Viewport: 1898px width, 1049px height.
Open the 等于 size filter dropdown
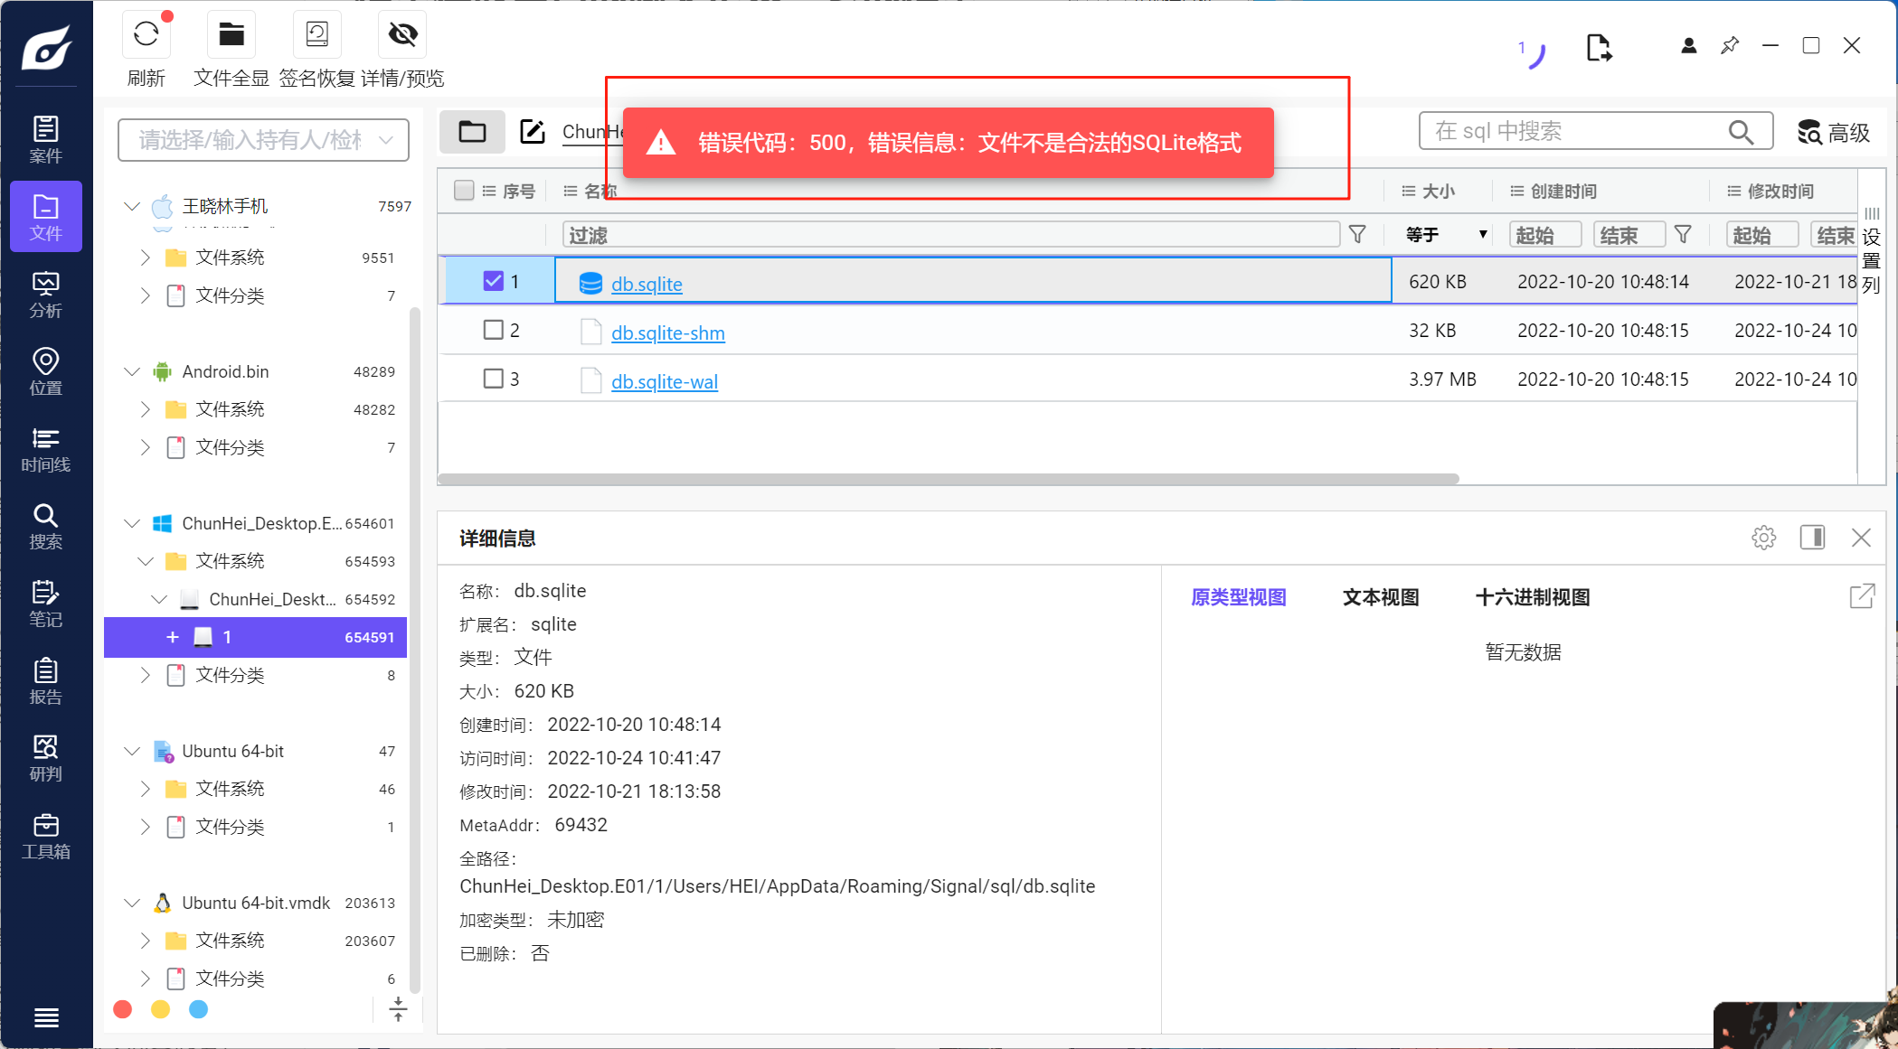[1445, 235]
